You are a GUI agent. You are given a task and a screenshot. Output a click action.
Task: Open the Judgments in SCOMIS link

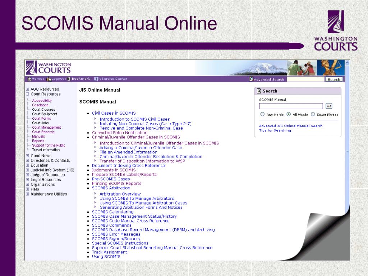(114, 170)
